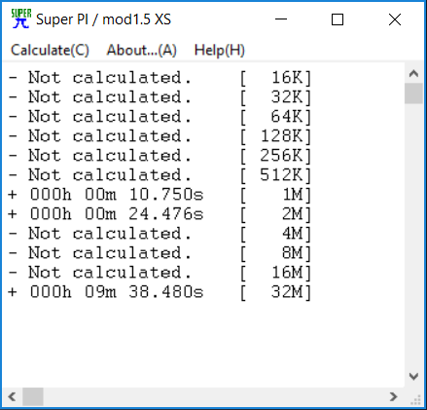
Task: Click the 32M result line 09m 38.480s
Action: [160, 292]
